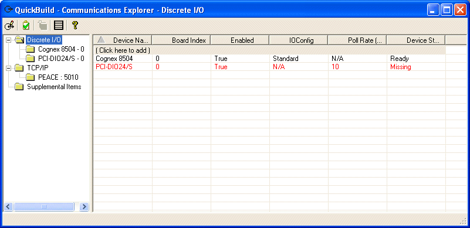Click Poll Rate N/A in Cognex 8504 row
The height and width of the screenshot is (228, 470).
pos(357,59)
